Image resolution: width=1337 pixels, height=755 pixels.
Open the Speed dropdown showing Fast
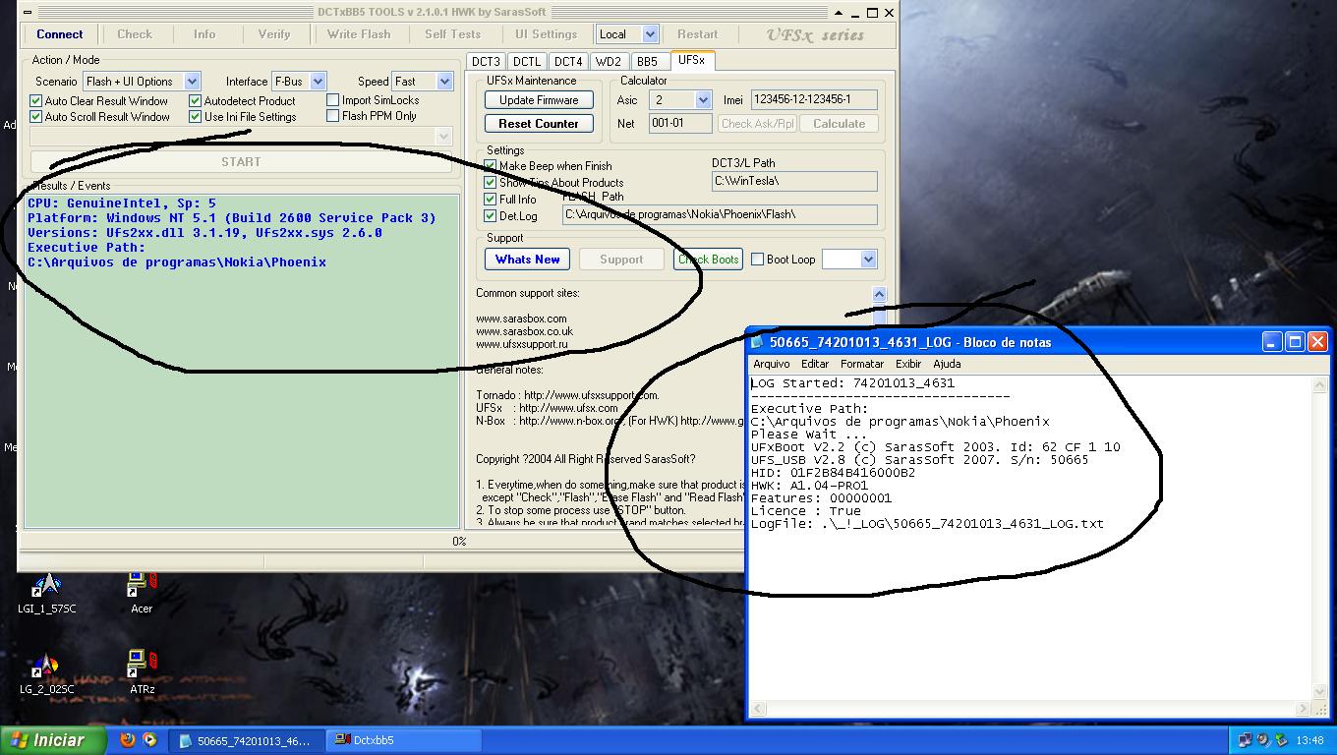coord(444,82)
